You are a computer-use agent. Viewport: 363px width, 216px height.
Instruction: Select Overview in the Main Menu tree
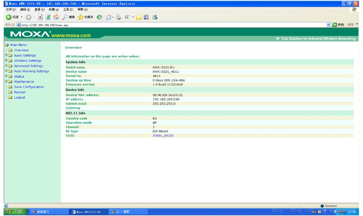point(21,50)
